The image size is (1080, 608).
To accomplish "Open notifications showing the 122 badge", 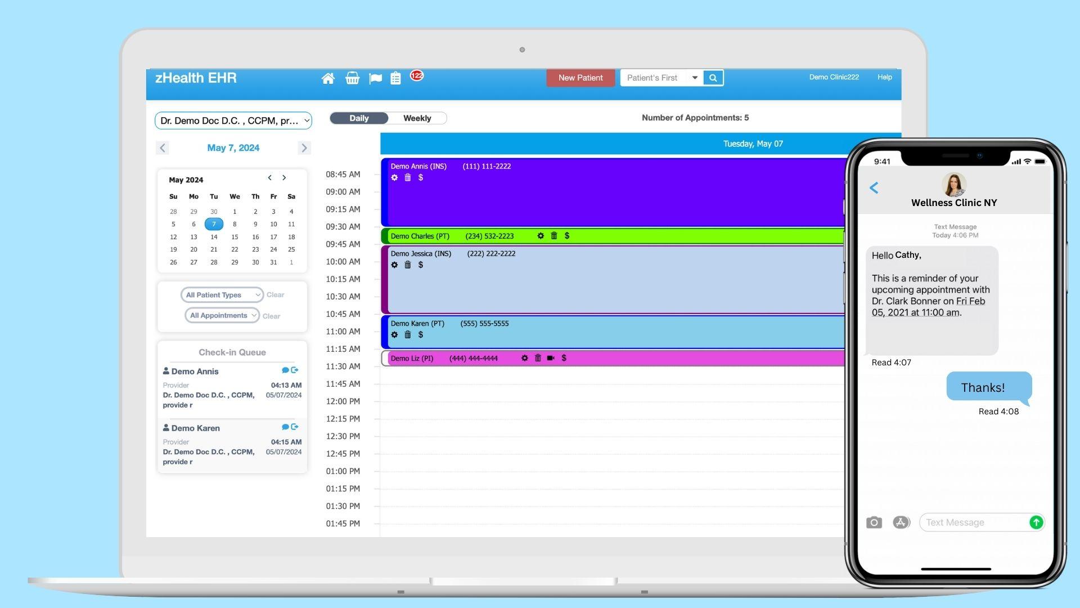I will (x=416, y=74).
